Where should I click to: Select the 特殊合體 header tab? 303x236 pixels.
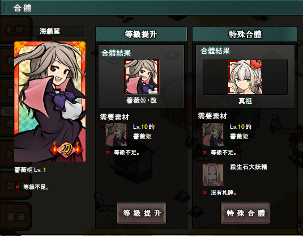pyautogui.click(x=245, y=34)
